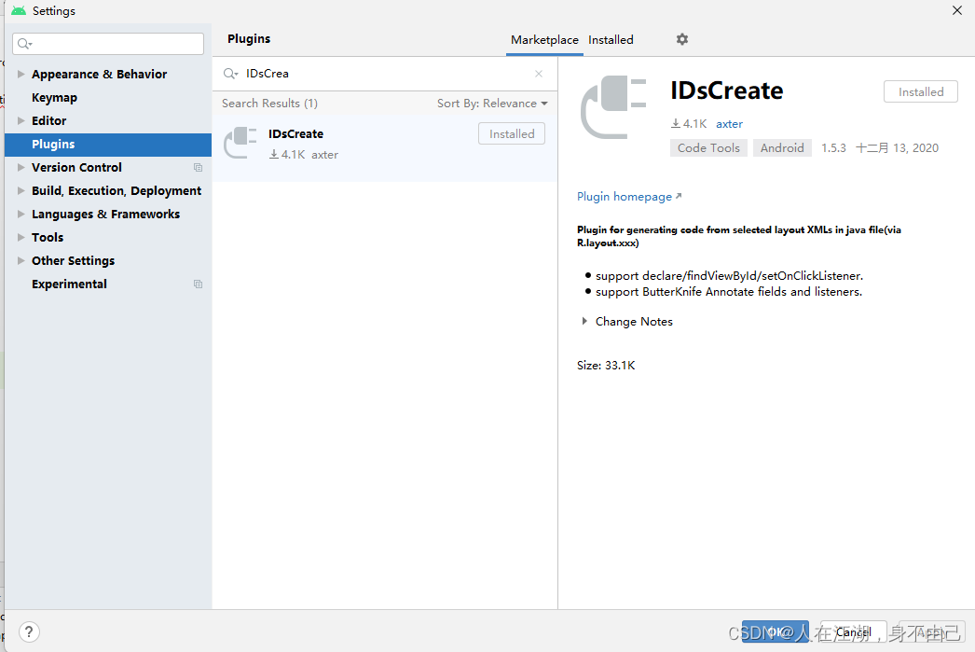Screen dimensions: 975x652
Task: Close the Settings window
Action: coord(957,10)
